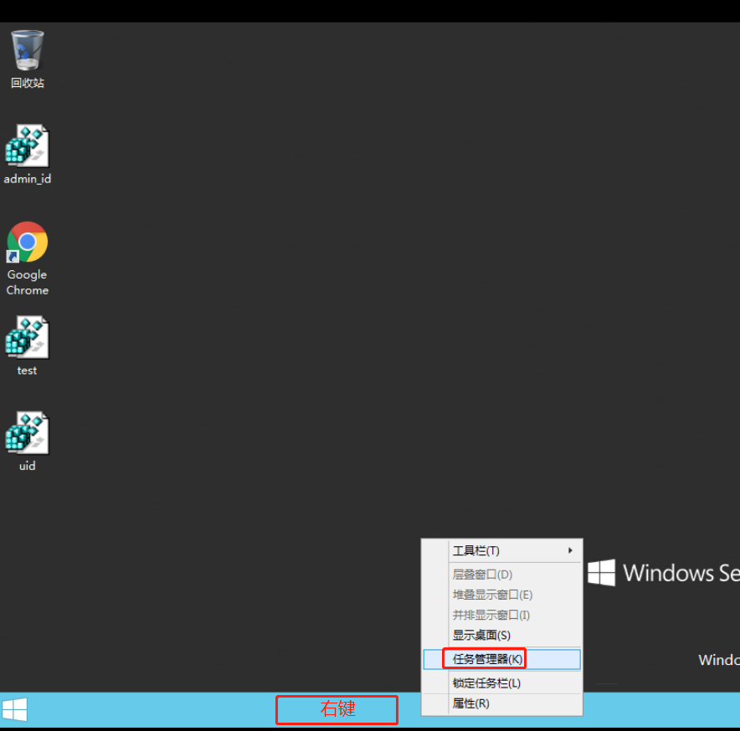
Task: Open the 回收站 Recycle Bin icon
Action: pyautogui.click(x=28, y=52)
